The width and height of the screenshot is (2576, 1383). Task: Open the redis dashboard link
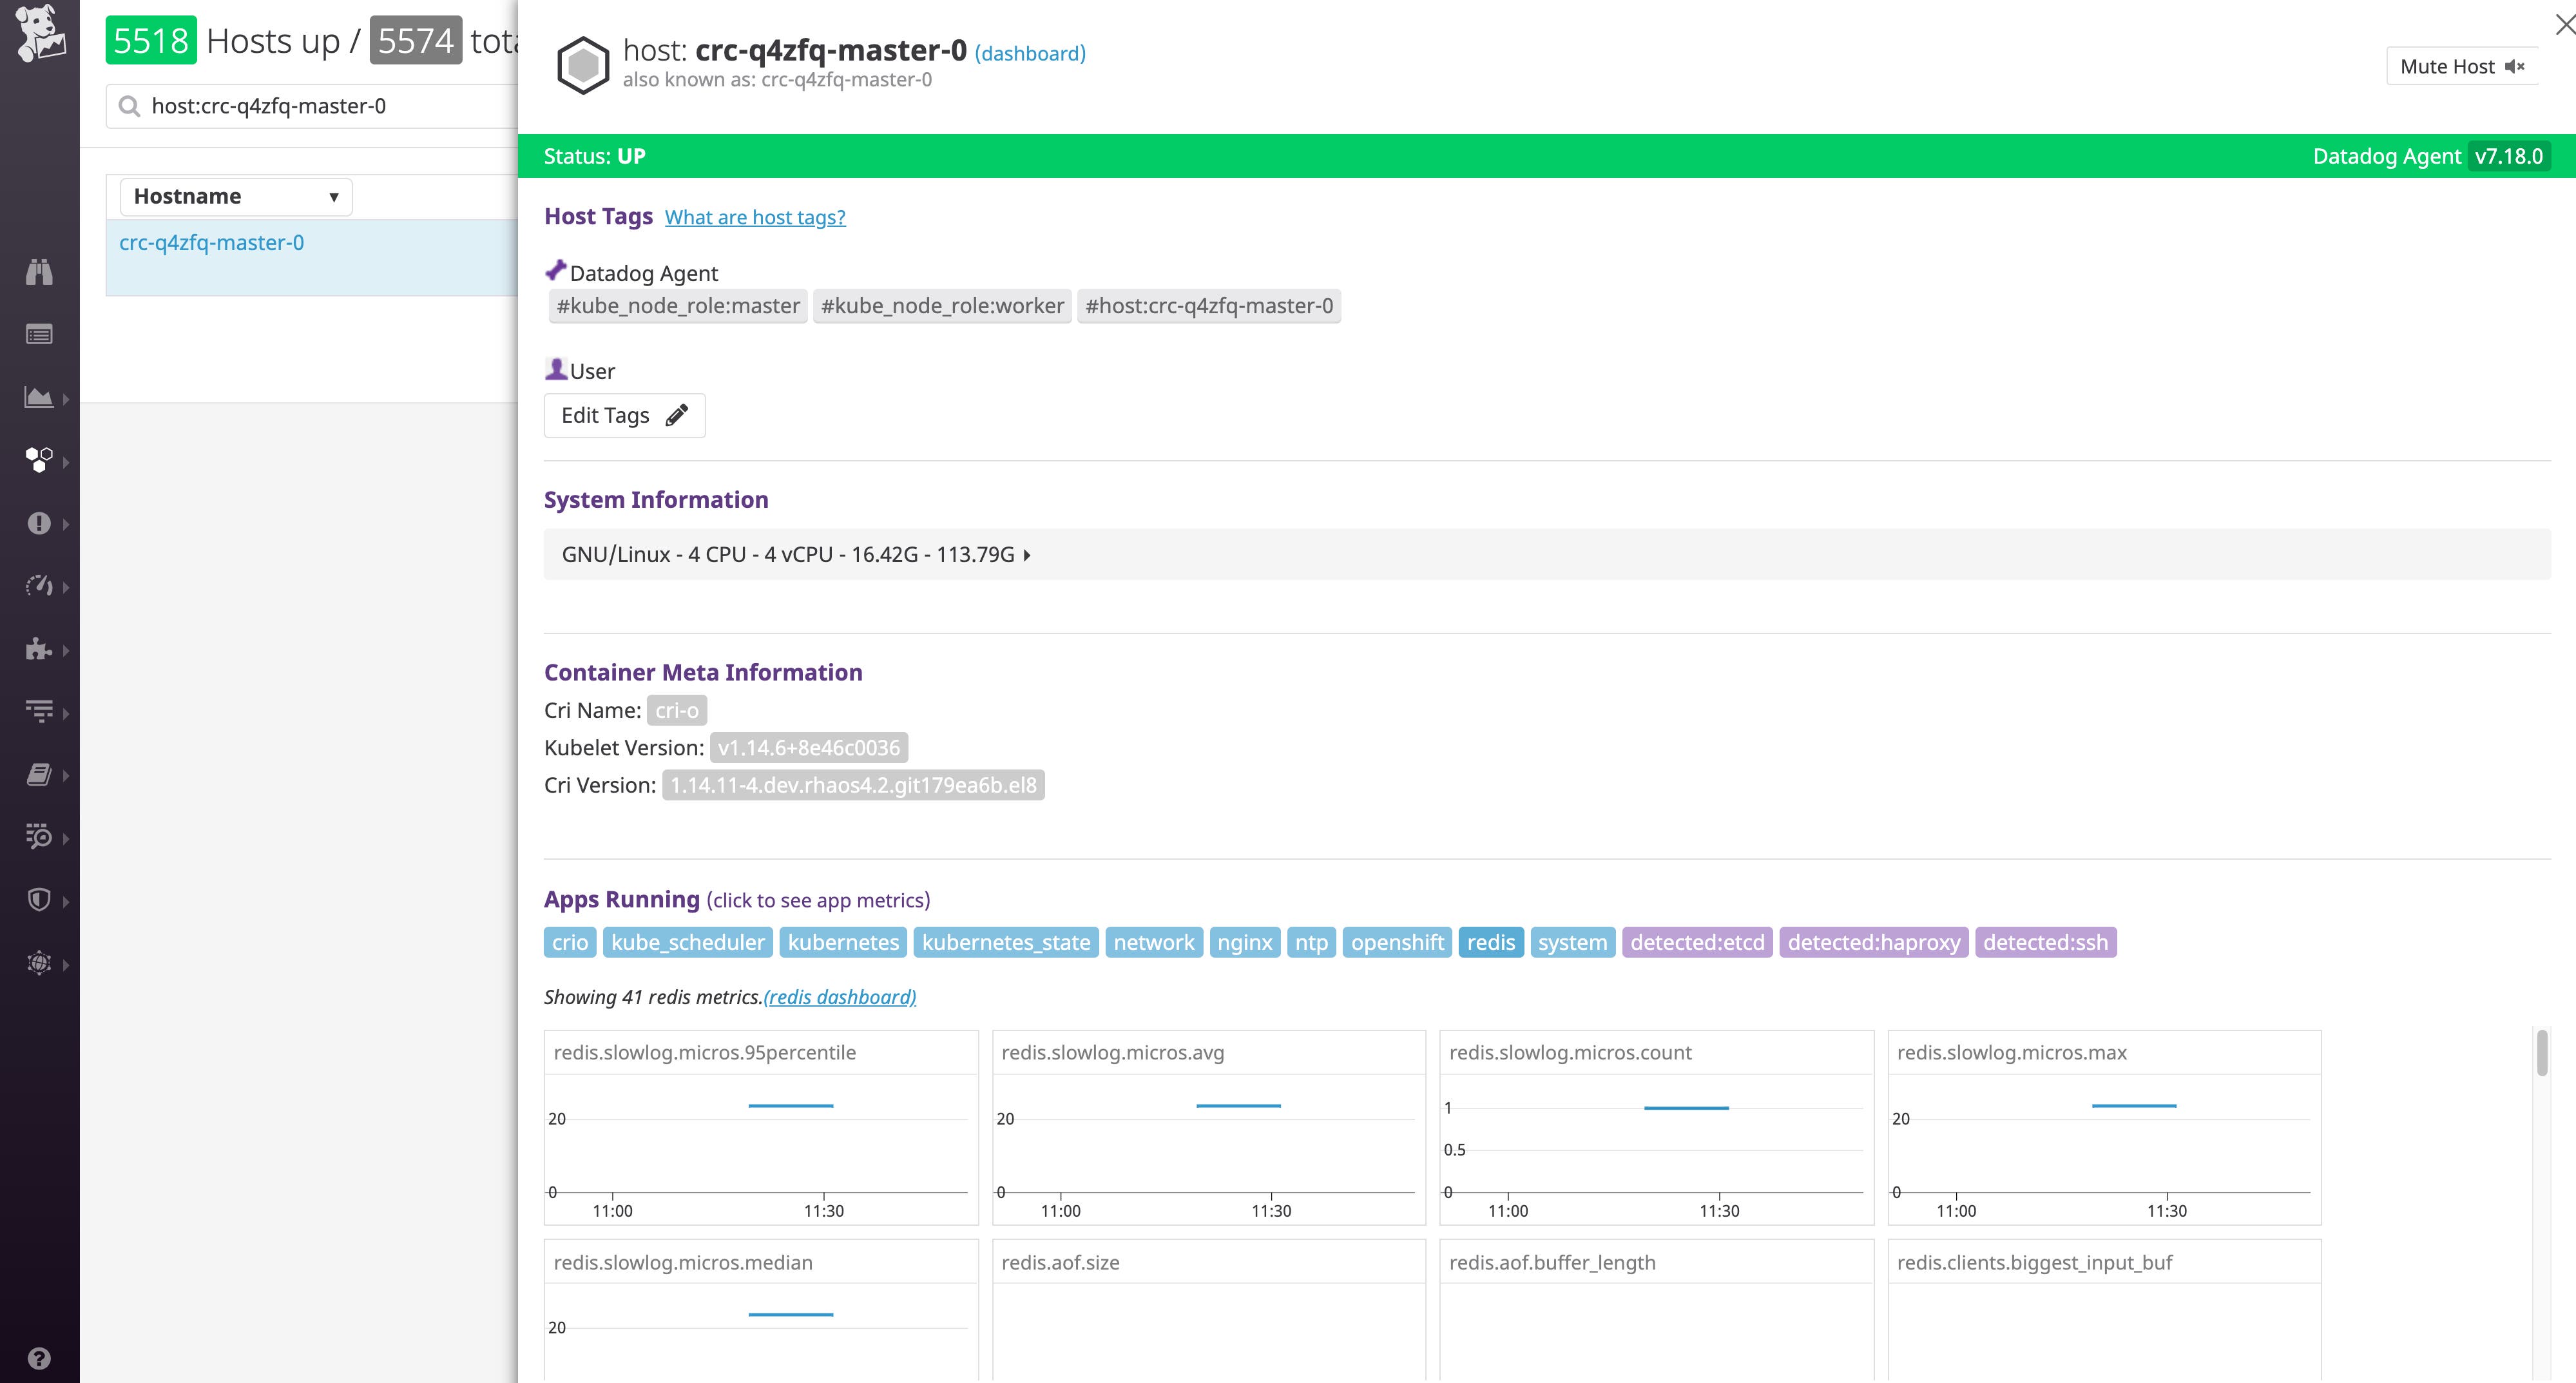[x=839, y=996]
